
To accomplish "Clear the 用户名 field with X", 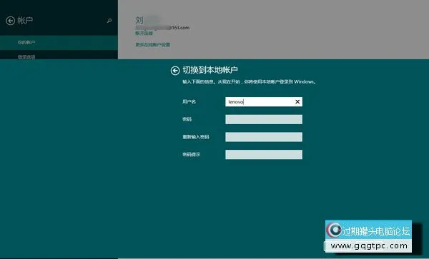I will (x=297, y=102).
